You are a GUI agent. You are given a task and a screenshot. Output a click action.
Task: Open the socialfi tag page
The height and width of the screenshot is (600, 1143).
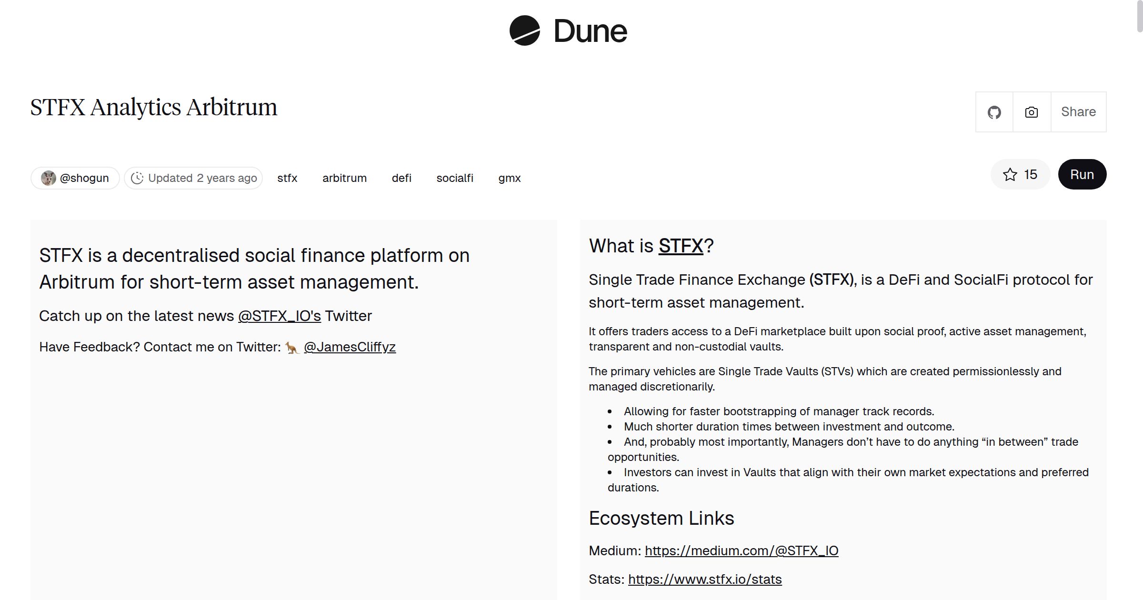pos(455,178)
